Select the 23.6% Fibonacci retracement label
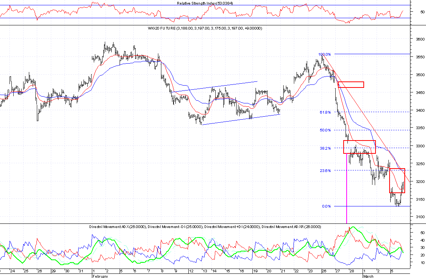Image resolution: width=426 pixels, height=278 pixels. point(325,170)
